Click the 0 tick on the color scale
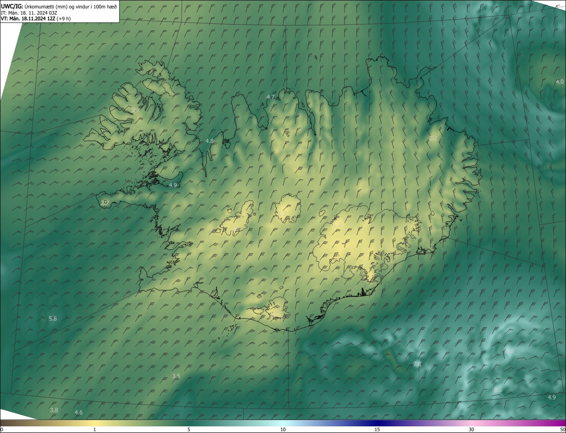The width and height of the screenshot is (566, 433). [x=1, y=430]
